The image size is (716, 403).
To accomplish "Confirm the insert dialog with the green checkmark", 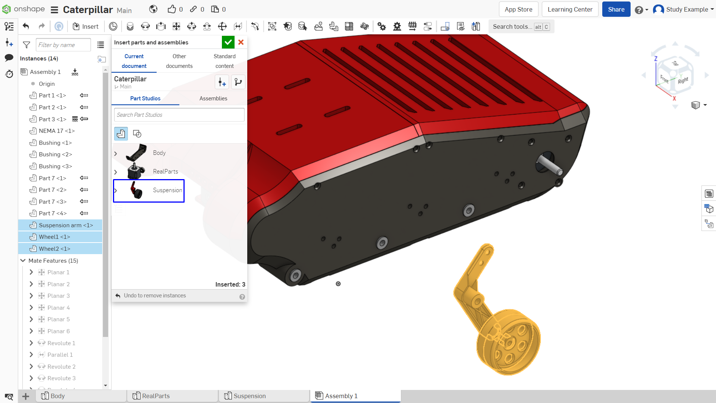I will coord(228,42).
